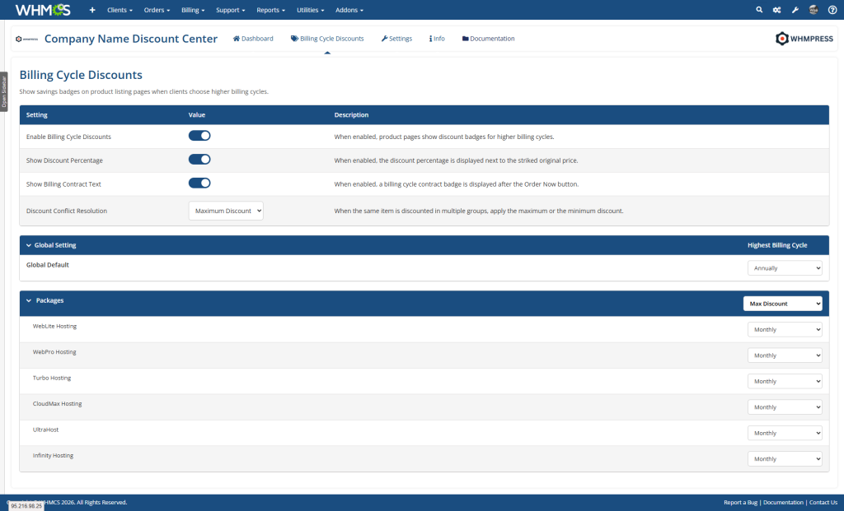Click the Description column header
The image size is (844, 511).
point(351,115)
